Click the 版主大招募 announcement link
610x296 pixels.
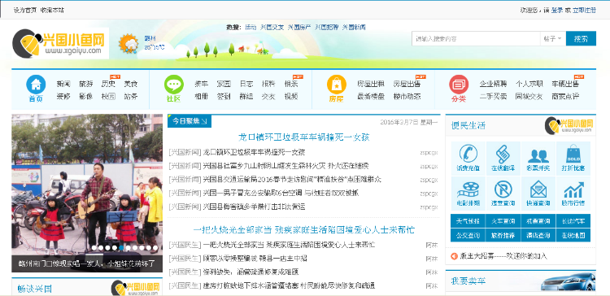point(503,256)
